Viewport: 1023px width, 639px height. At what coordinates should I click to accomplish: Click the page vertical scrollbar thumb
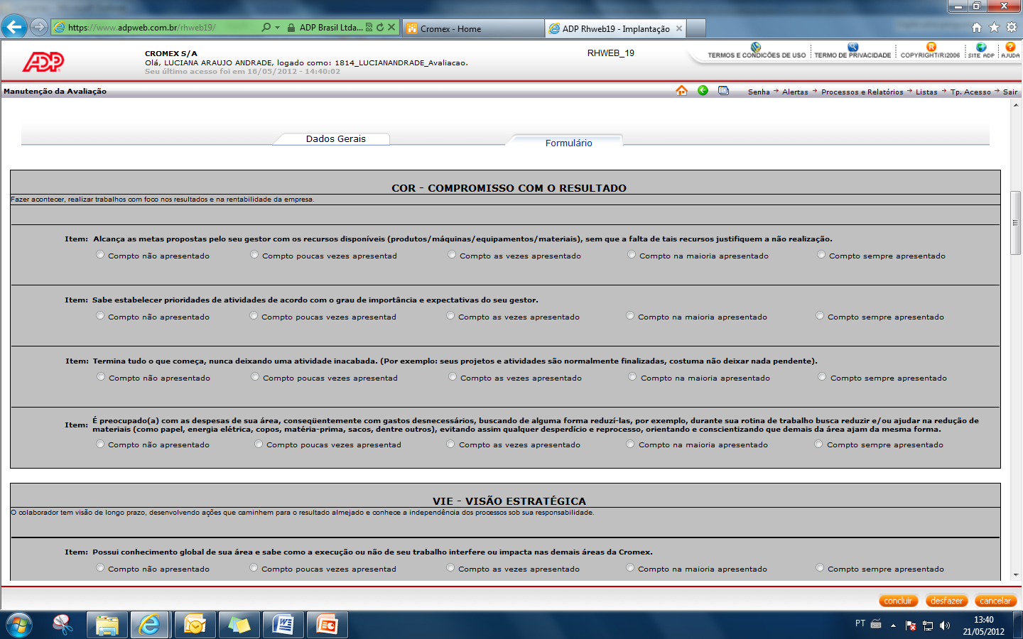(x=1015, y=223)
